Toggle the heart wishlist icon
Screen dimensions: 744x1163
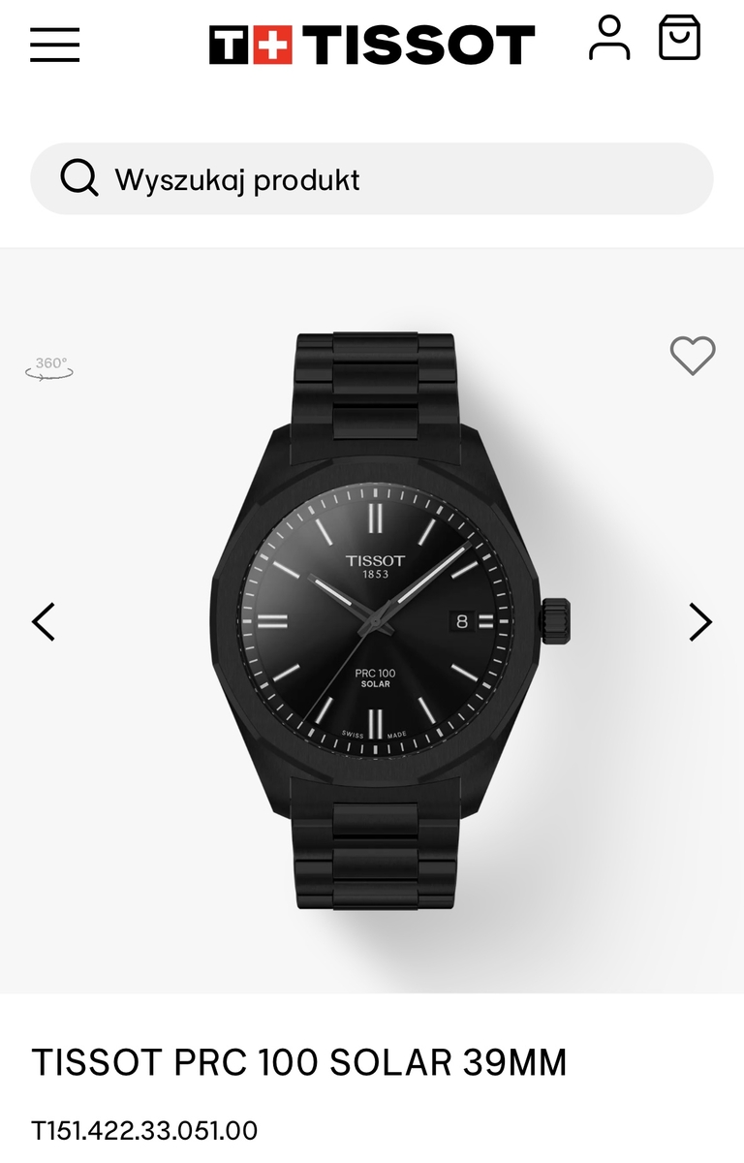pyautogui.click(x=693, y=356)
